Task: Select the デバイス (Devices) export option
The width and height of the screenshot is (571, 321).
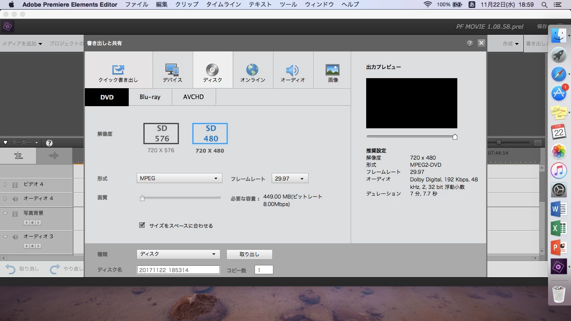Action: coord(173,70)
